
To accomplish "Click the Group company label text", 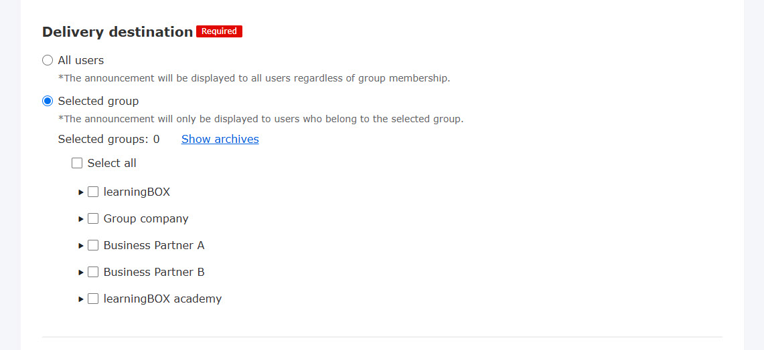I will click(146, 218).
